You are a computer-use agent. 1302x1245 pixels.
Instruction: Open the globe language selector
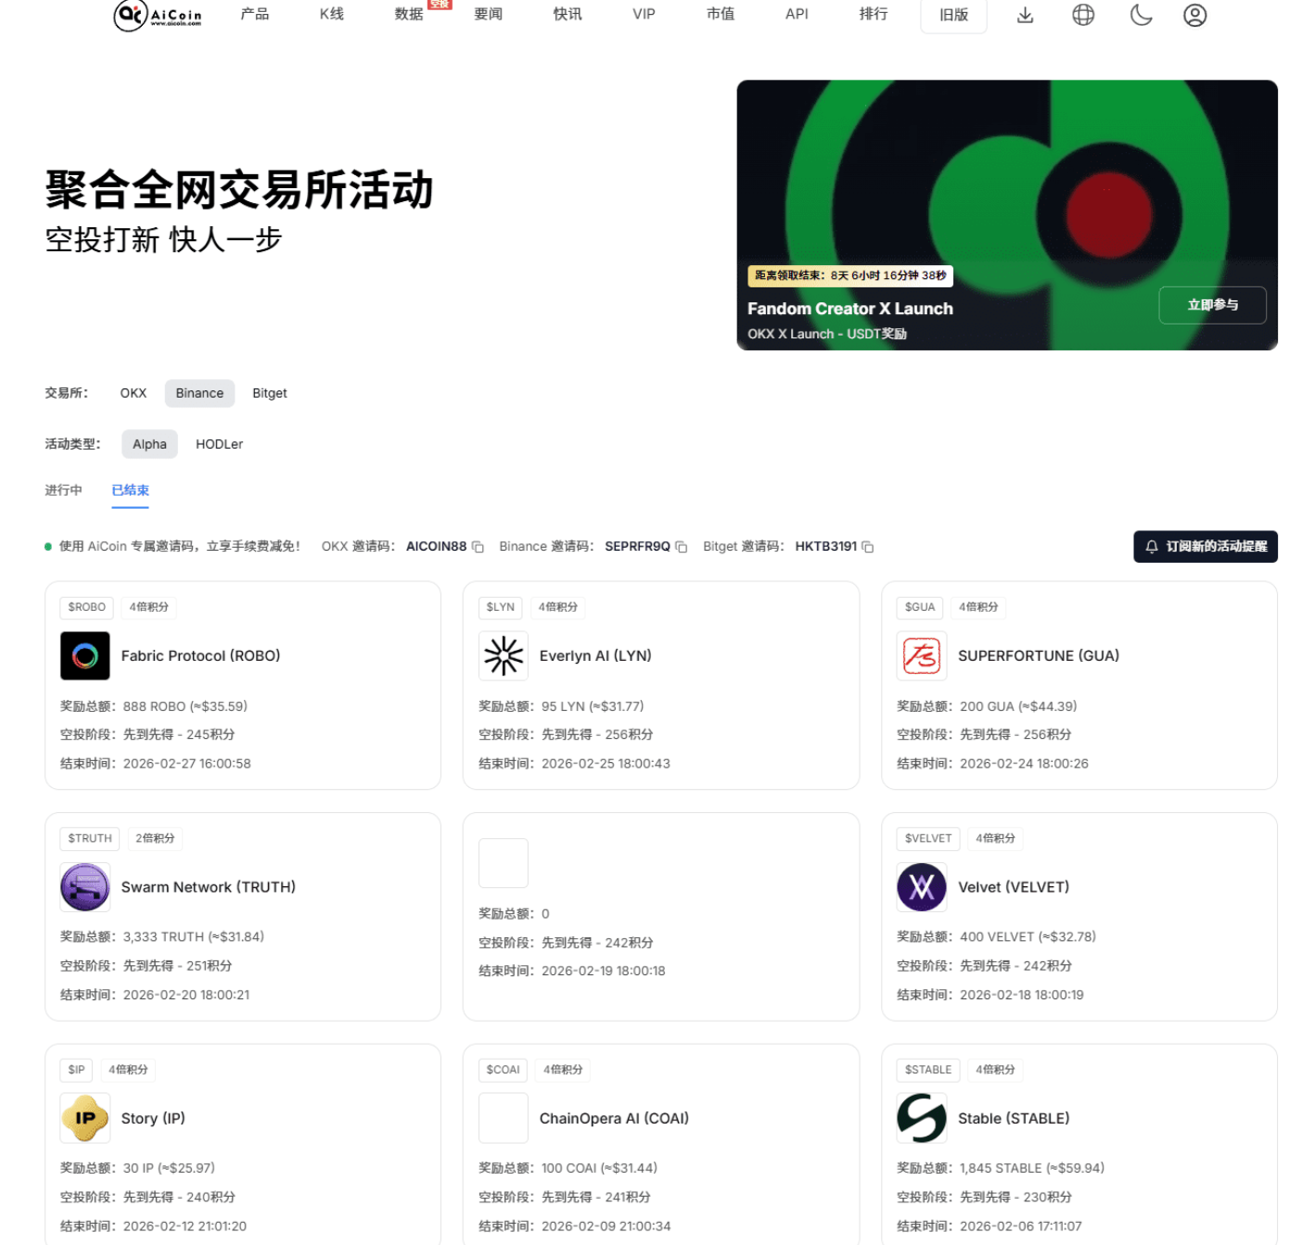coord(1082,15)
